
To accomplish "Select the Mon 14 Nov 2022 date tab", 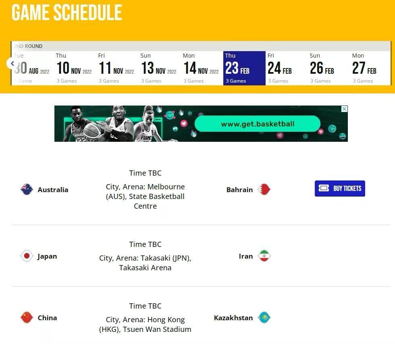I will (202, 68).
